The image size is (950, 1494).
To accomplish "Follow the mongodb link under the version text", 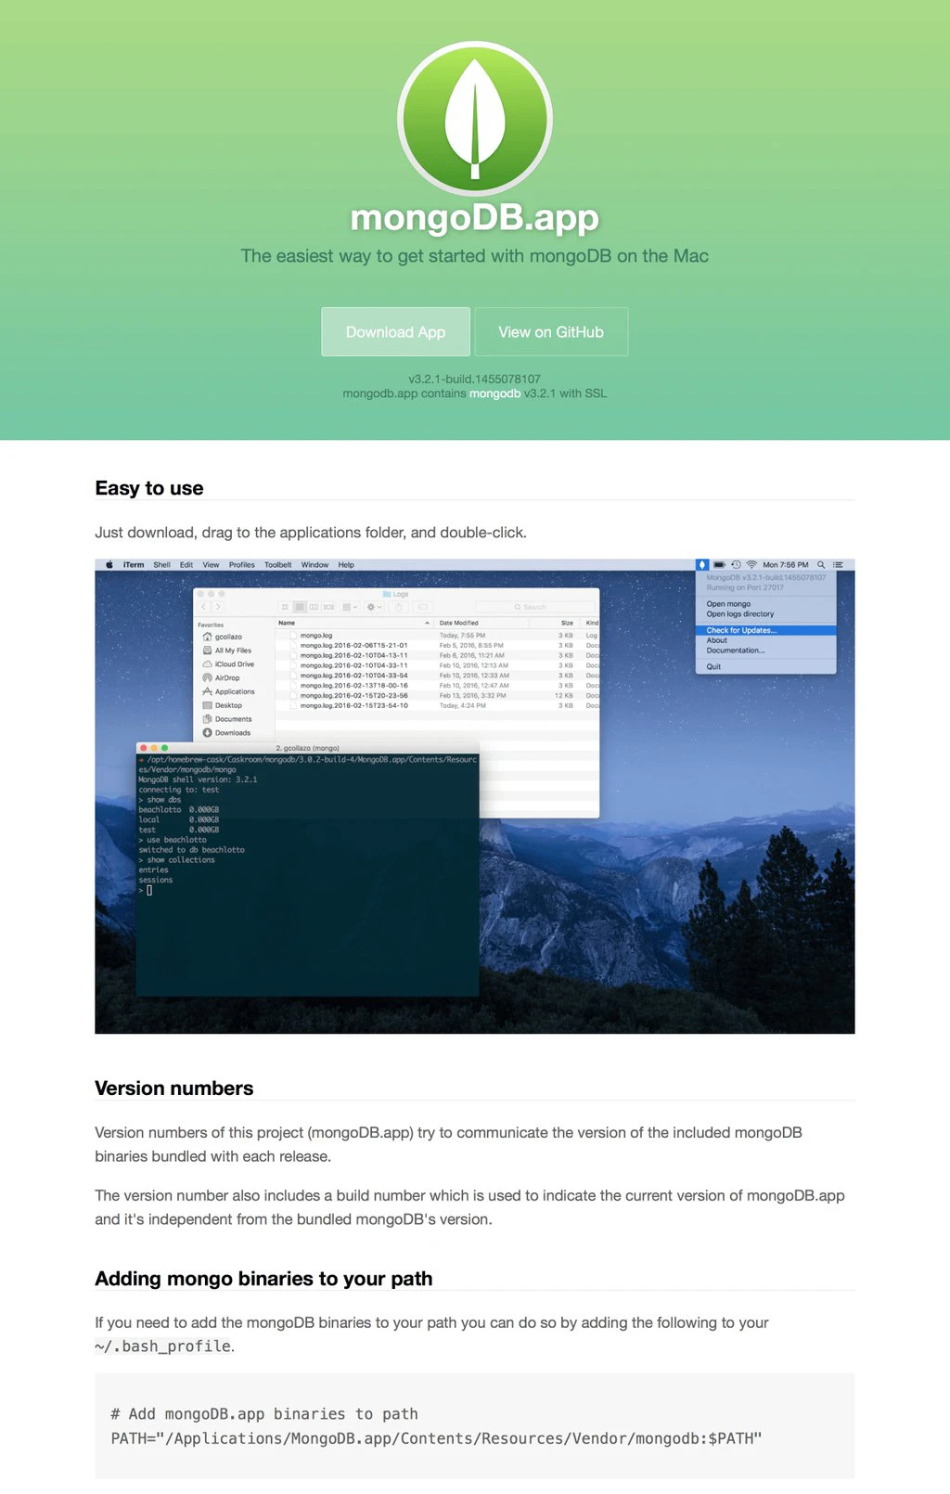I will 494,393.
